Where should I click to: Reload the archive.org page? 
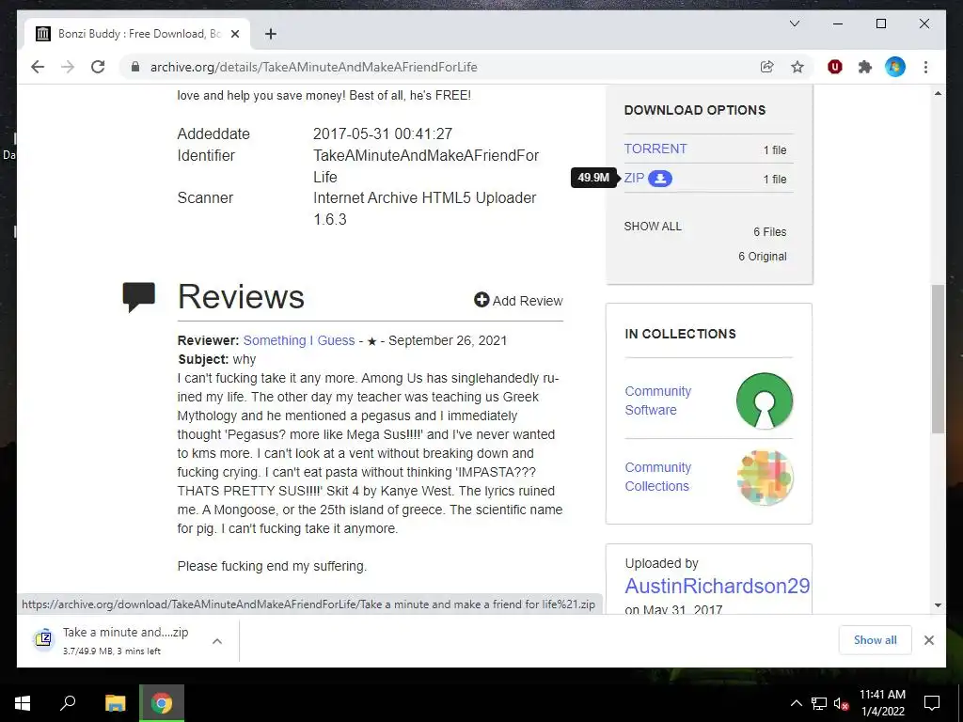98,67
